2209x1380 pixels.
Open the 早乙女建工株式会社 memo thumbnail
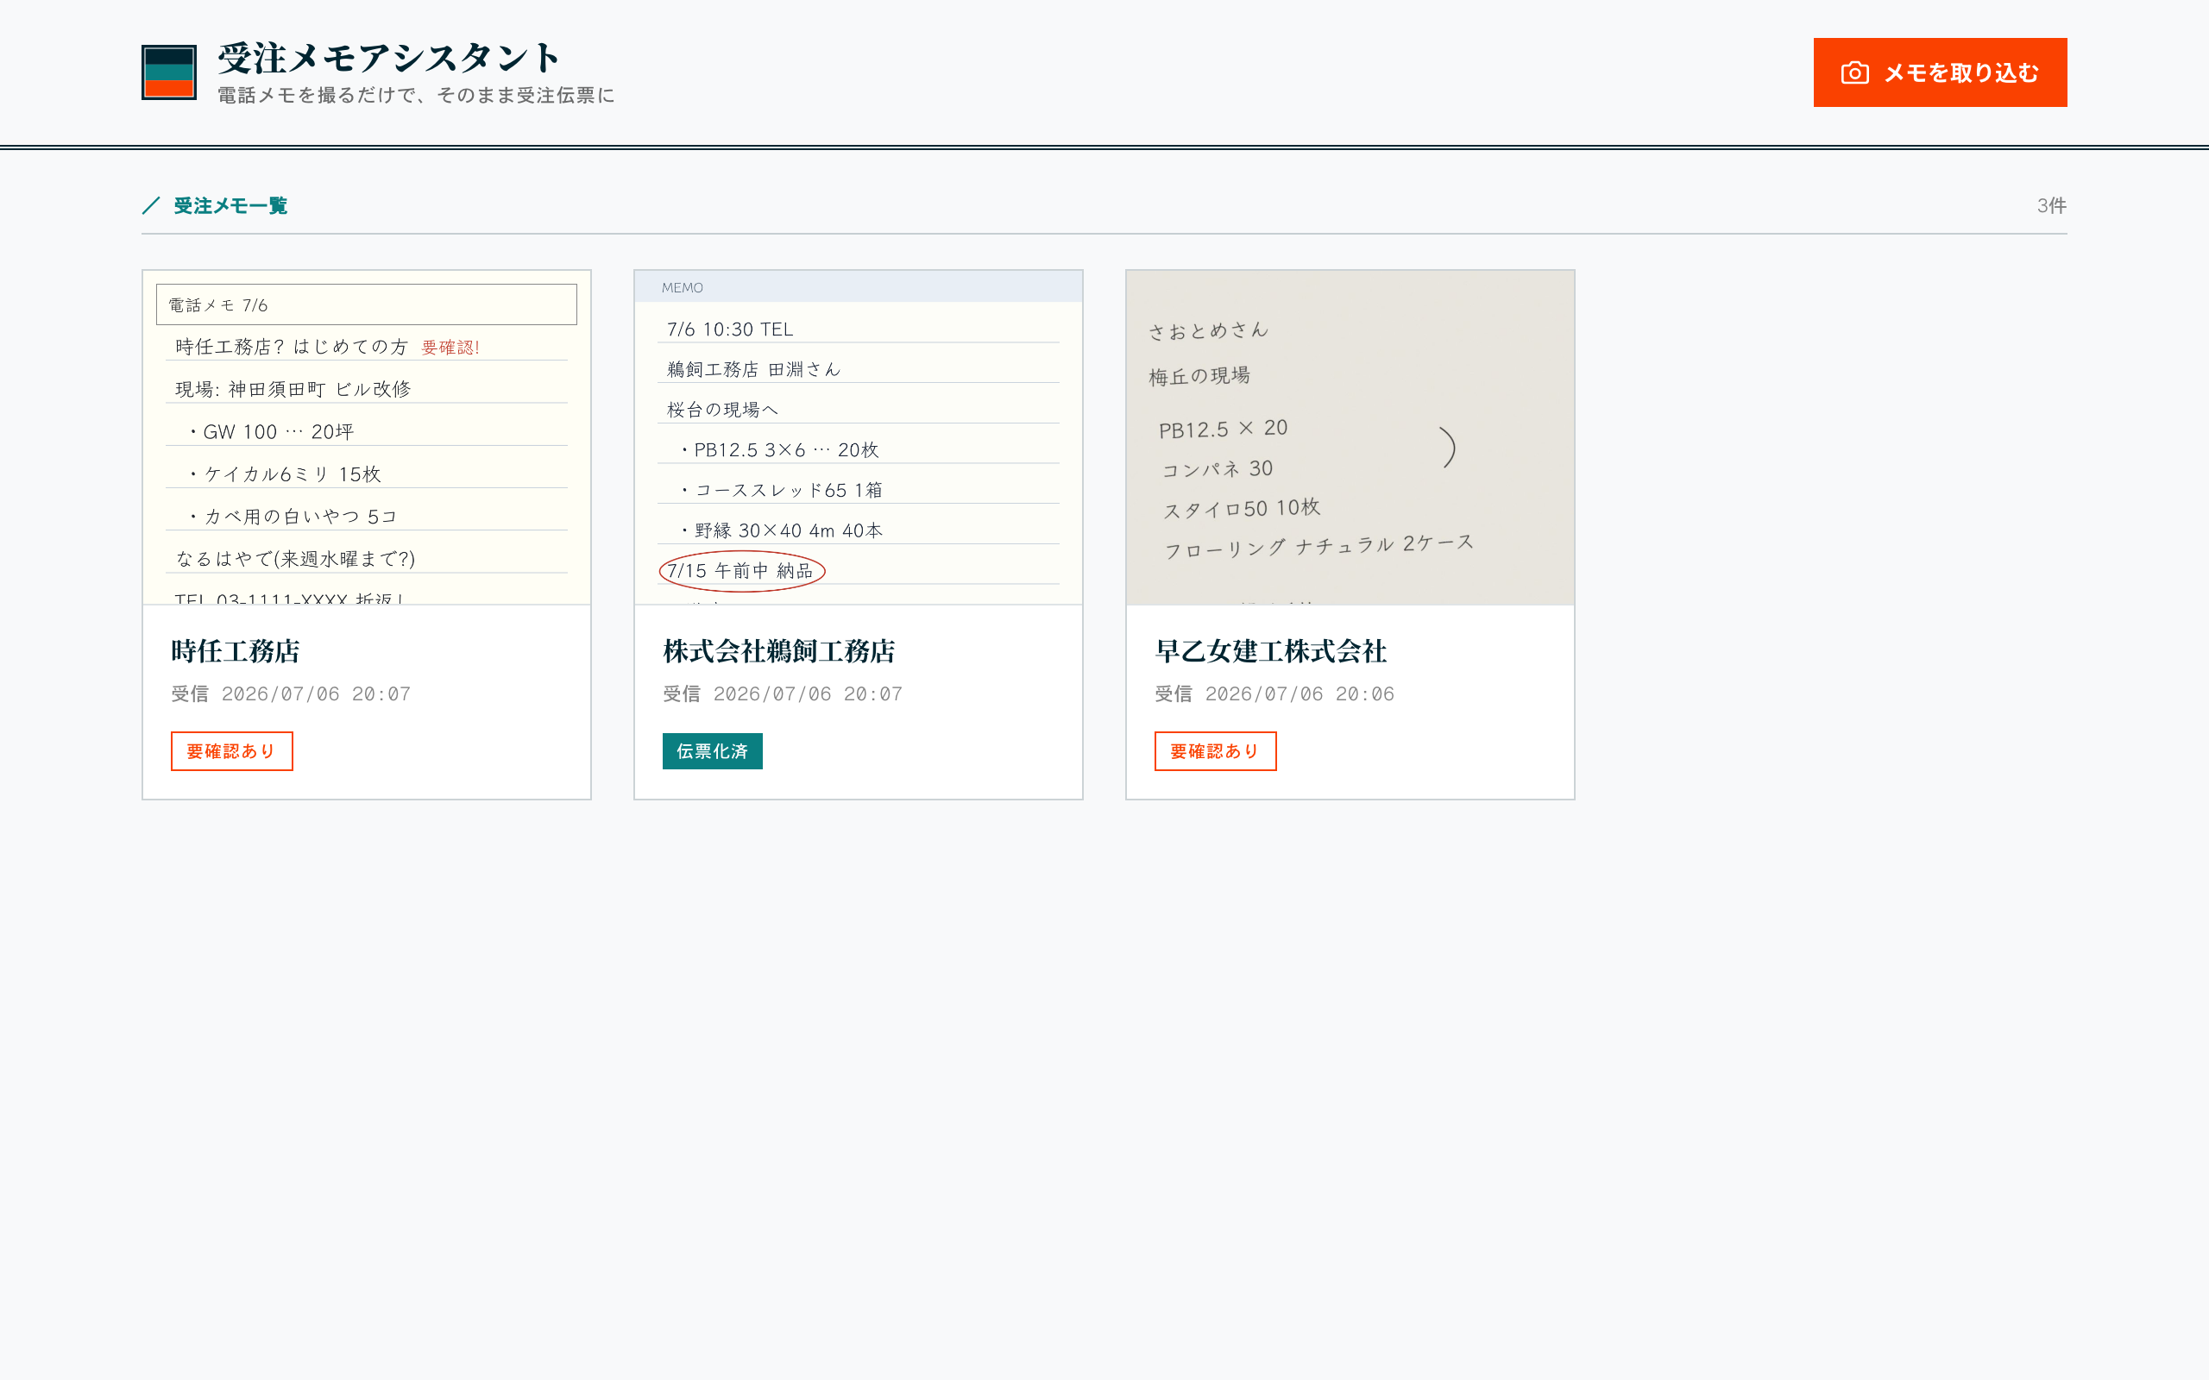point(1350,437)
